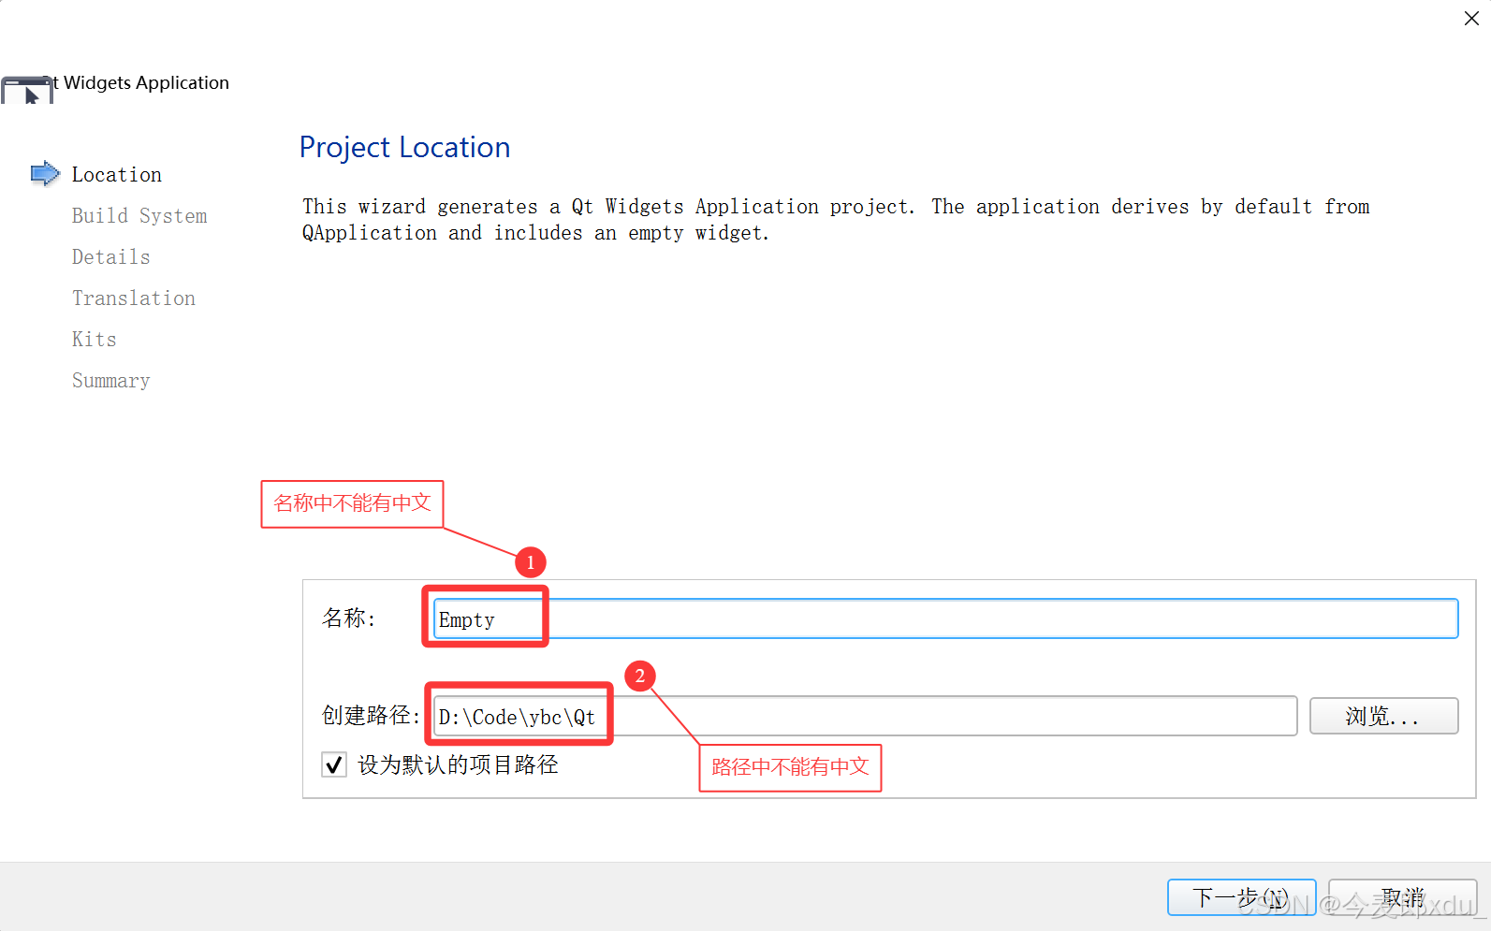Select the Location wizard step
Image resolution: width=1491 pixels, height=931 pixels.
117,175
